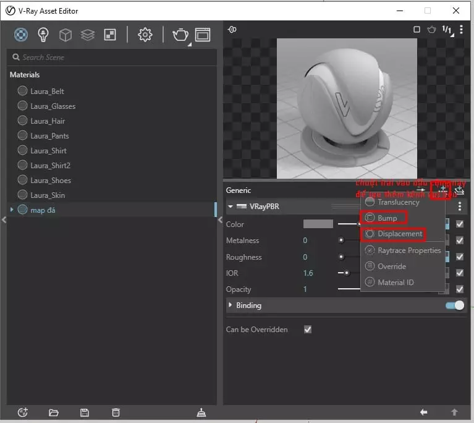Open the Textures checker icon
474x423 pixels.
tap(110, 35)
